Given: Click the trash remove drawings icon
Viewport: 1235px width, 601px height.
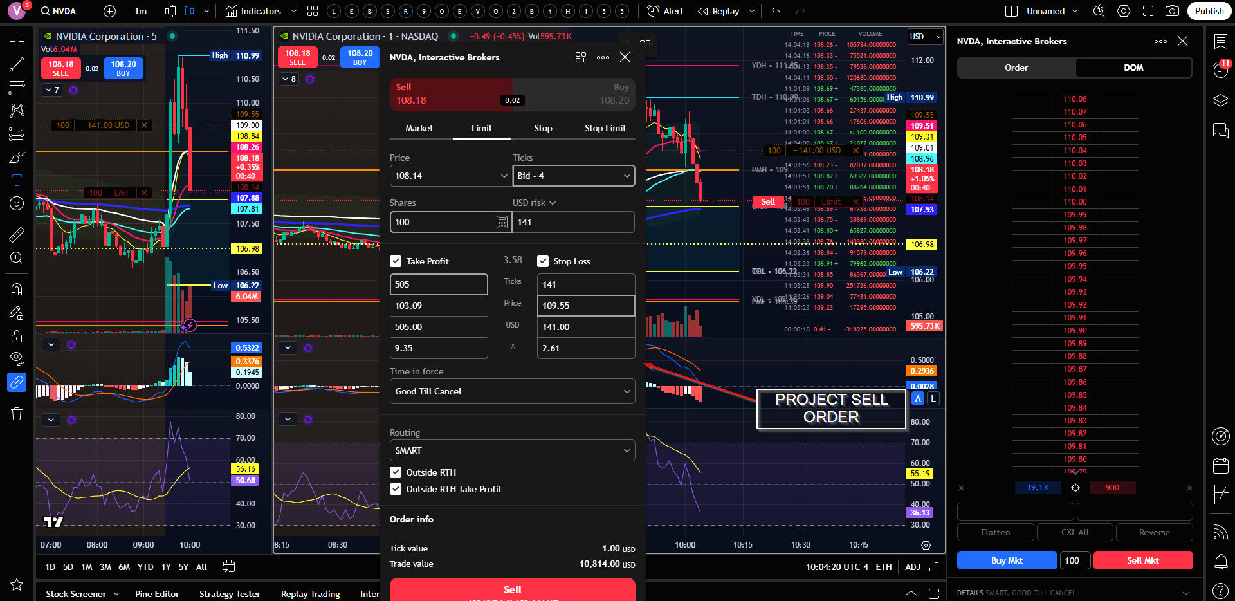Looking at the screenshot, I should [x=17, y=414].
